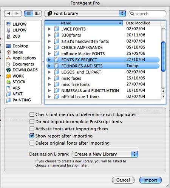Enable Do not import incomplete PostScript fonts
This screenshot has width=170, height=188.
pyautogui.click(x=32, y=122)
